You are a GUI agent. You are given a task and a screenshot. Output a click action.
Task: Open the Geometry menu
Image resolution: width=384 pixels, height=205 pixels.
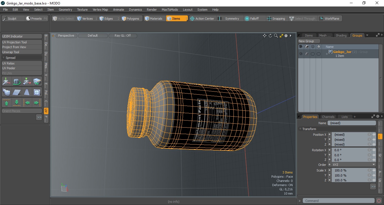pyautogui.click(x=65, y=10)
